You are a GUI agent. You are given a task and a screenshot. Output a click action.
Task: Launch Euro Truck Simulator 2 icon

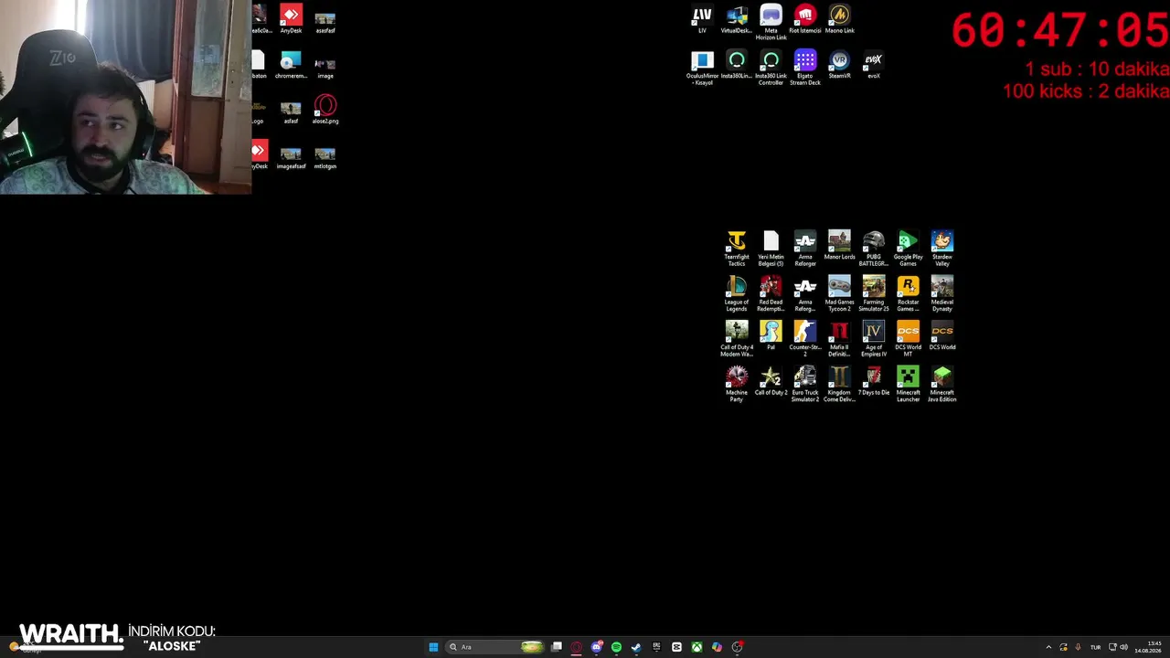click(805, 385)
